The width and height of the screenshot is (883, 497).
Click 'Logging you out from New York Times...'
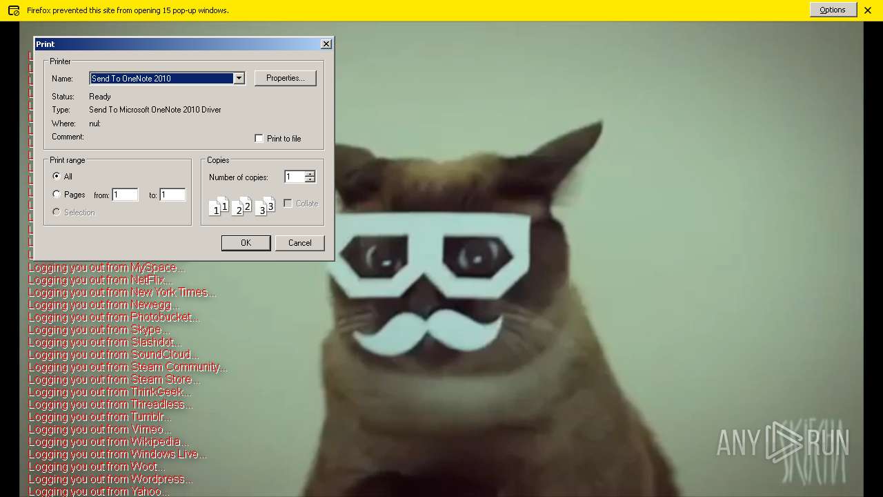[x=122, y=292]
